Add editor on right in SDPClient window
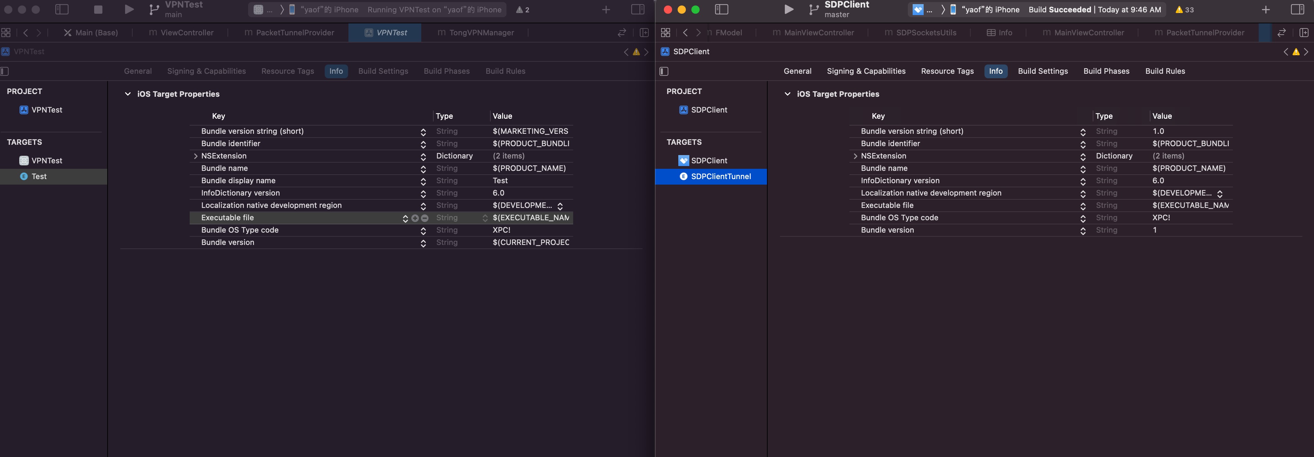This screenshot has width=1314, height=457. click(1304, 33)
